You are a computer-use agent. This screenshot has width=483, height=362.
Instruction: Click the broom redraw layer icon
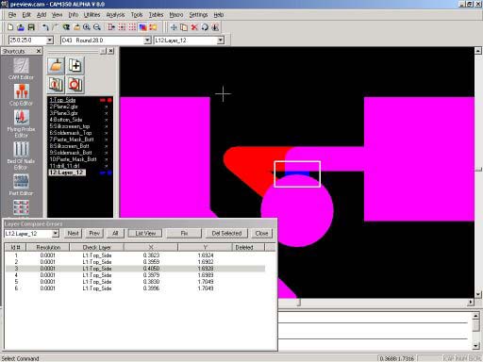[x=56, y=66]
